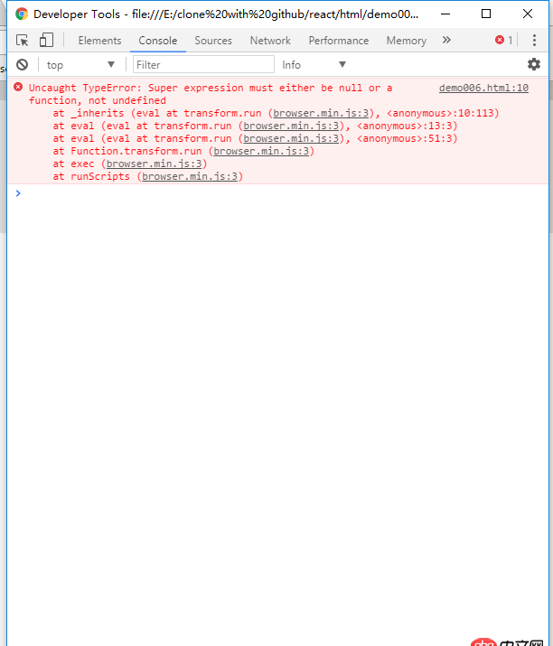Image resolution: width=553 pixels, height=646 pixels.
Task: Switch to the Performance tab
Action: 339,41
